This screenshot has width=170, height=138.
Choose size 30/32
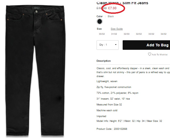click(x=102, y=34)
